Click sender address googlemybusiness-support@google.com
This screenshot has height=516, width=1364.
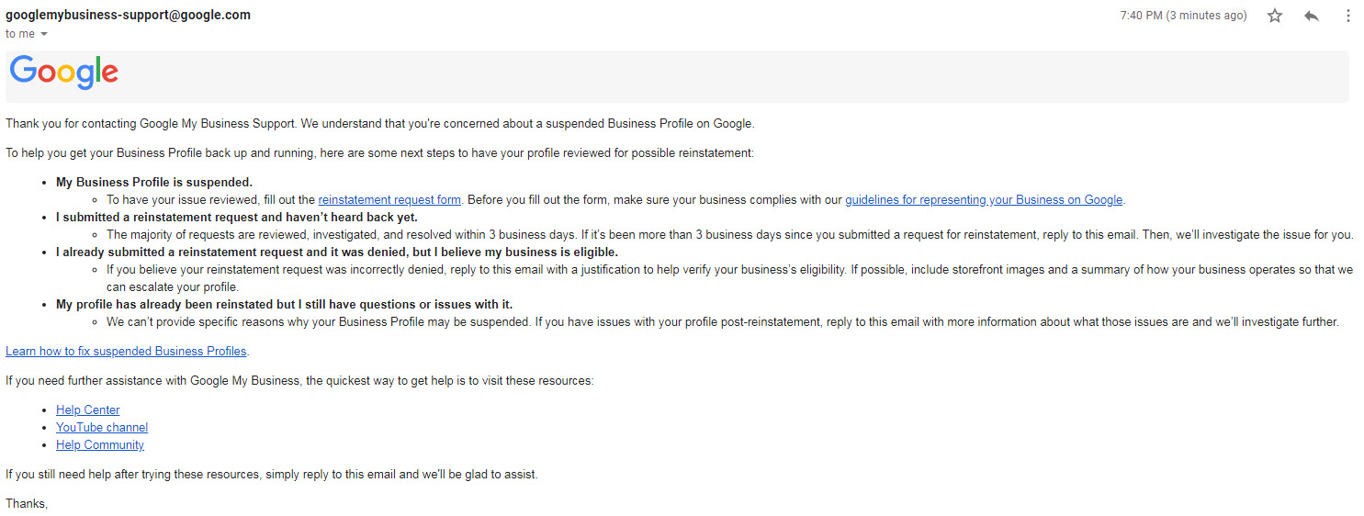[128, 15]
